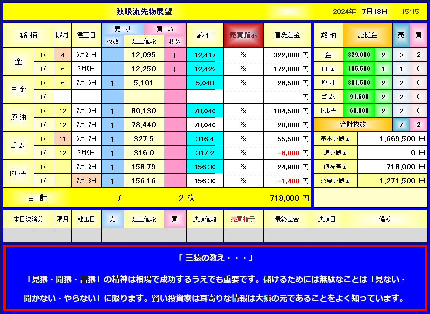Select the ゴム label in the positions table
This screenshot has width=430, height=314.
coord(18,146)
